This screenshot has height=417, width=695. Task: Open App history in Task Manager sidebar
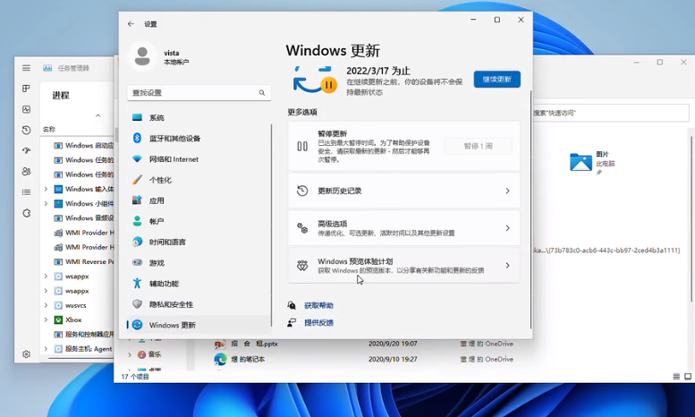(26, 131)
